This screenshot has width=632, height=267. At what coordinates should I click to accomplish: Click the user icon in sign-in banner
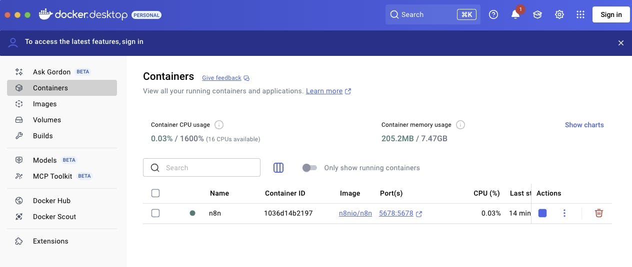tap(13, 42)
